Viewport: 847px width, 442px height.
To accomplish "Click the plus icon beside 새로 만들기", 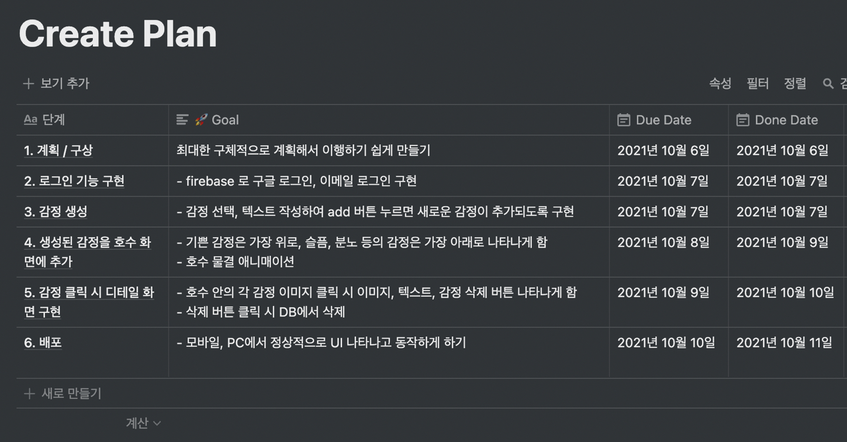I will pos(29,394).
